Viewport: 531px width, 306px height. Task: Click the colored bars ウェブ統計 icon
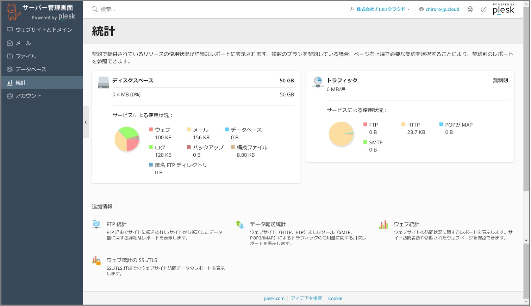(x=383, y=224)
